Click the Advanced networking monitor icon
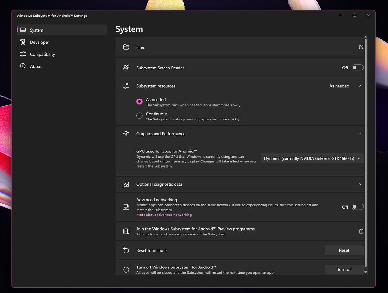 [x=126, y=207]
